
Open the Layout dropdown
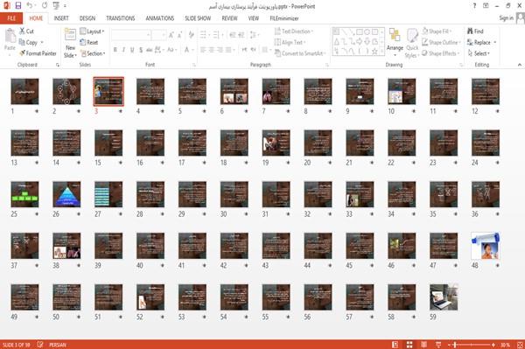pyautogui.click(x=92, y=31)
